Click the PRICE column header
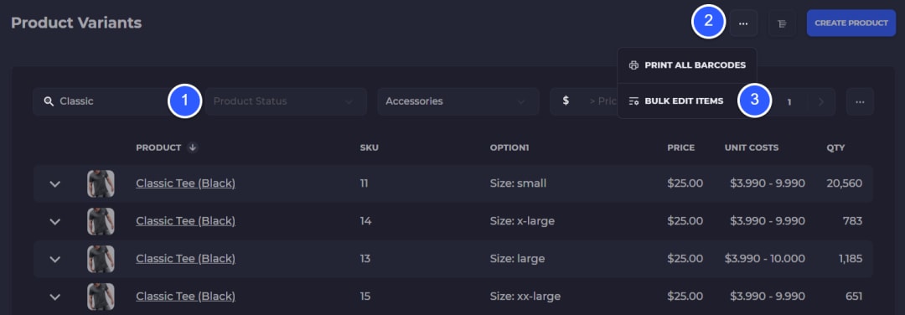905x315 pixels. click(x=681, y=147)
